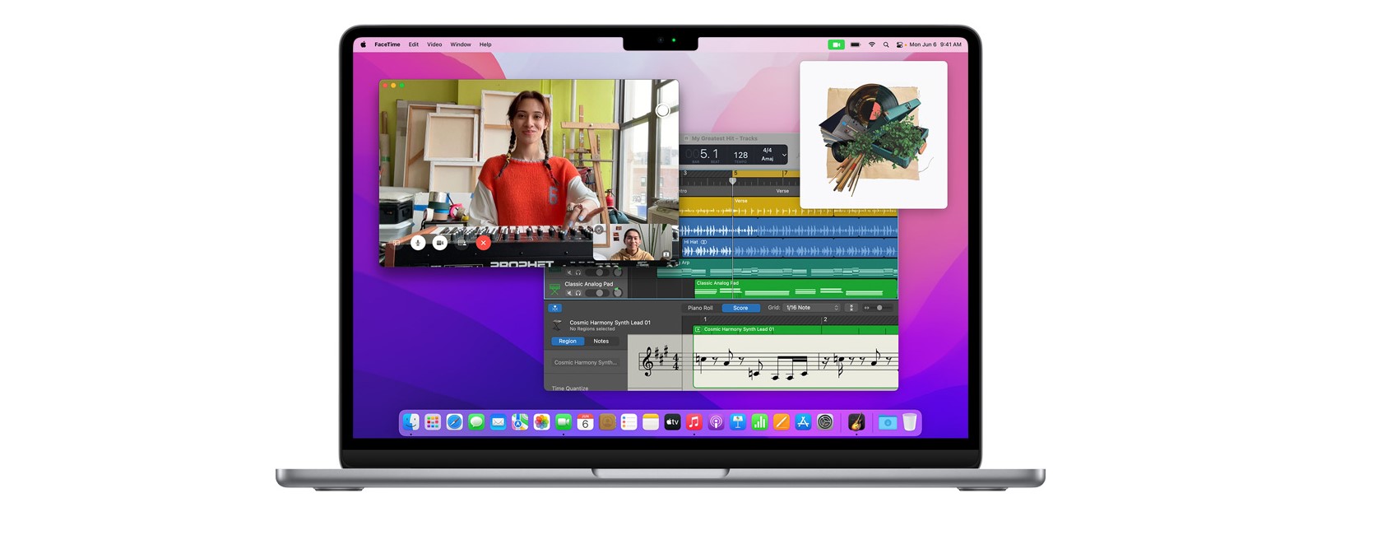1373x535 pixels.
Task: Mute the microphone in the FaceTime call
Action: coord(418,243)
